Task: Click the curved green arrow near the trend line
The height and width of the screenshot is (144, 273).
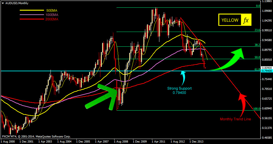Action: 229,60
